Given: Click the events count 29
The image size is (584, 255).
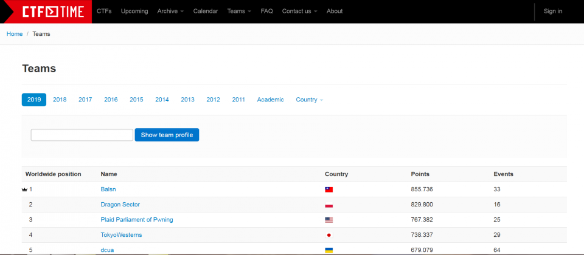Looking at the screenshot, I should pos(497,236).
